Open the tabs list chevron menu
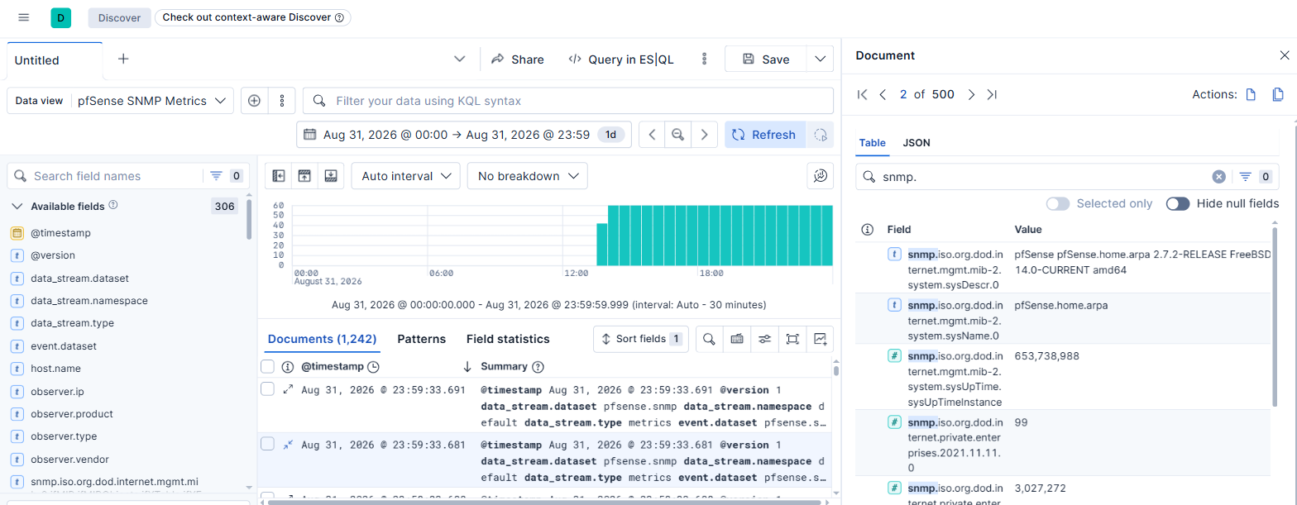 [460, 59]
